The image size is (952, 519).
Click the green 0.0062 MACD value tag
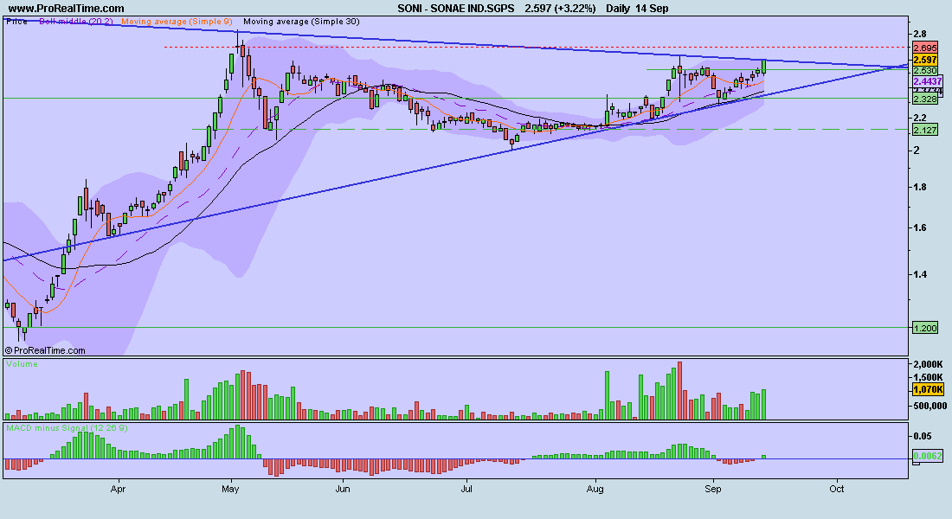pyautogui.click(x=929, y=456)
